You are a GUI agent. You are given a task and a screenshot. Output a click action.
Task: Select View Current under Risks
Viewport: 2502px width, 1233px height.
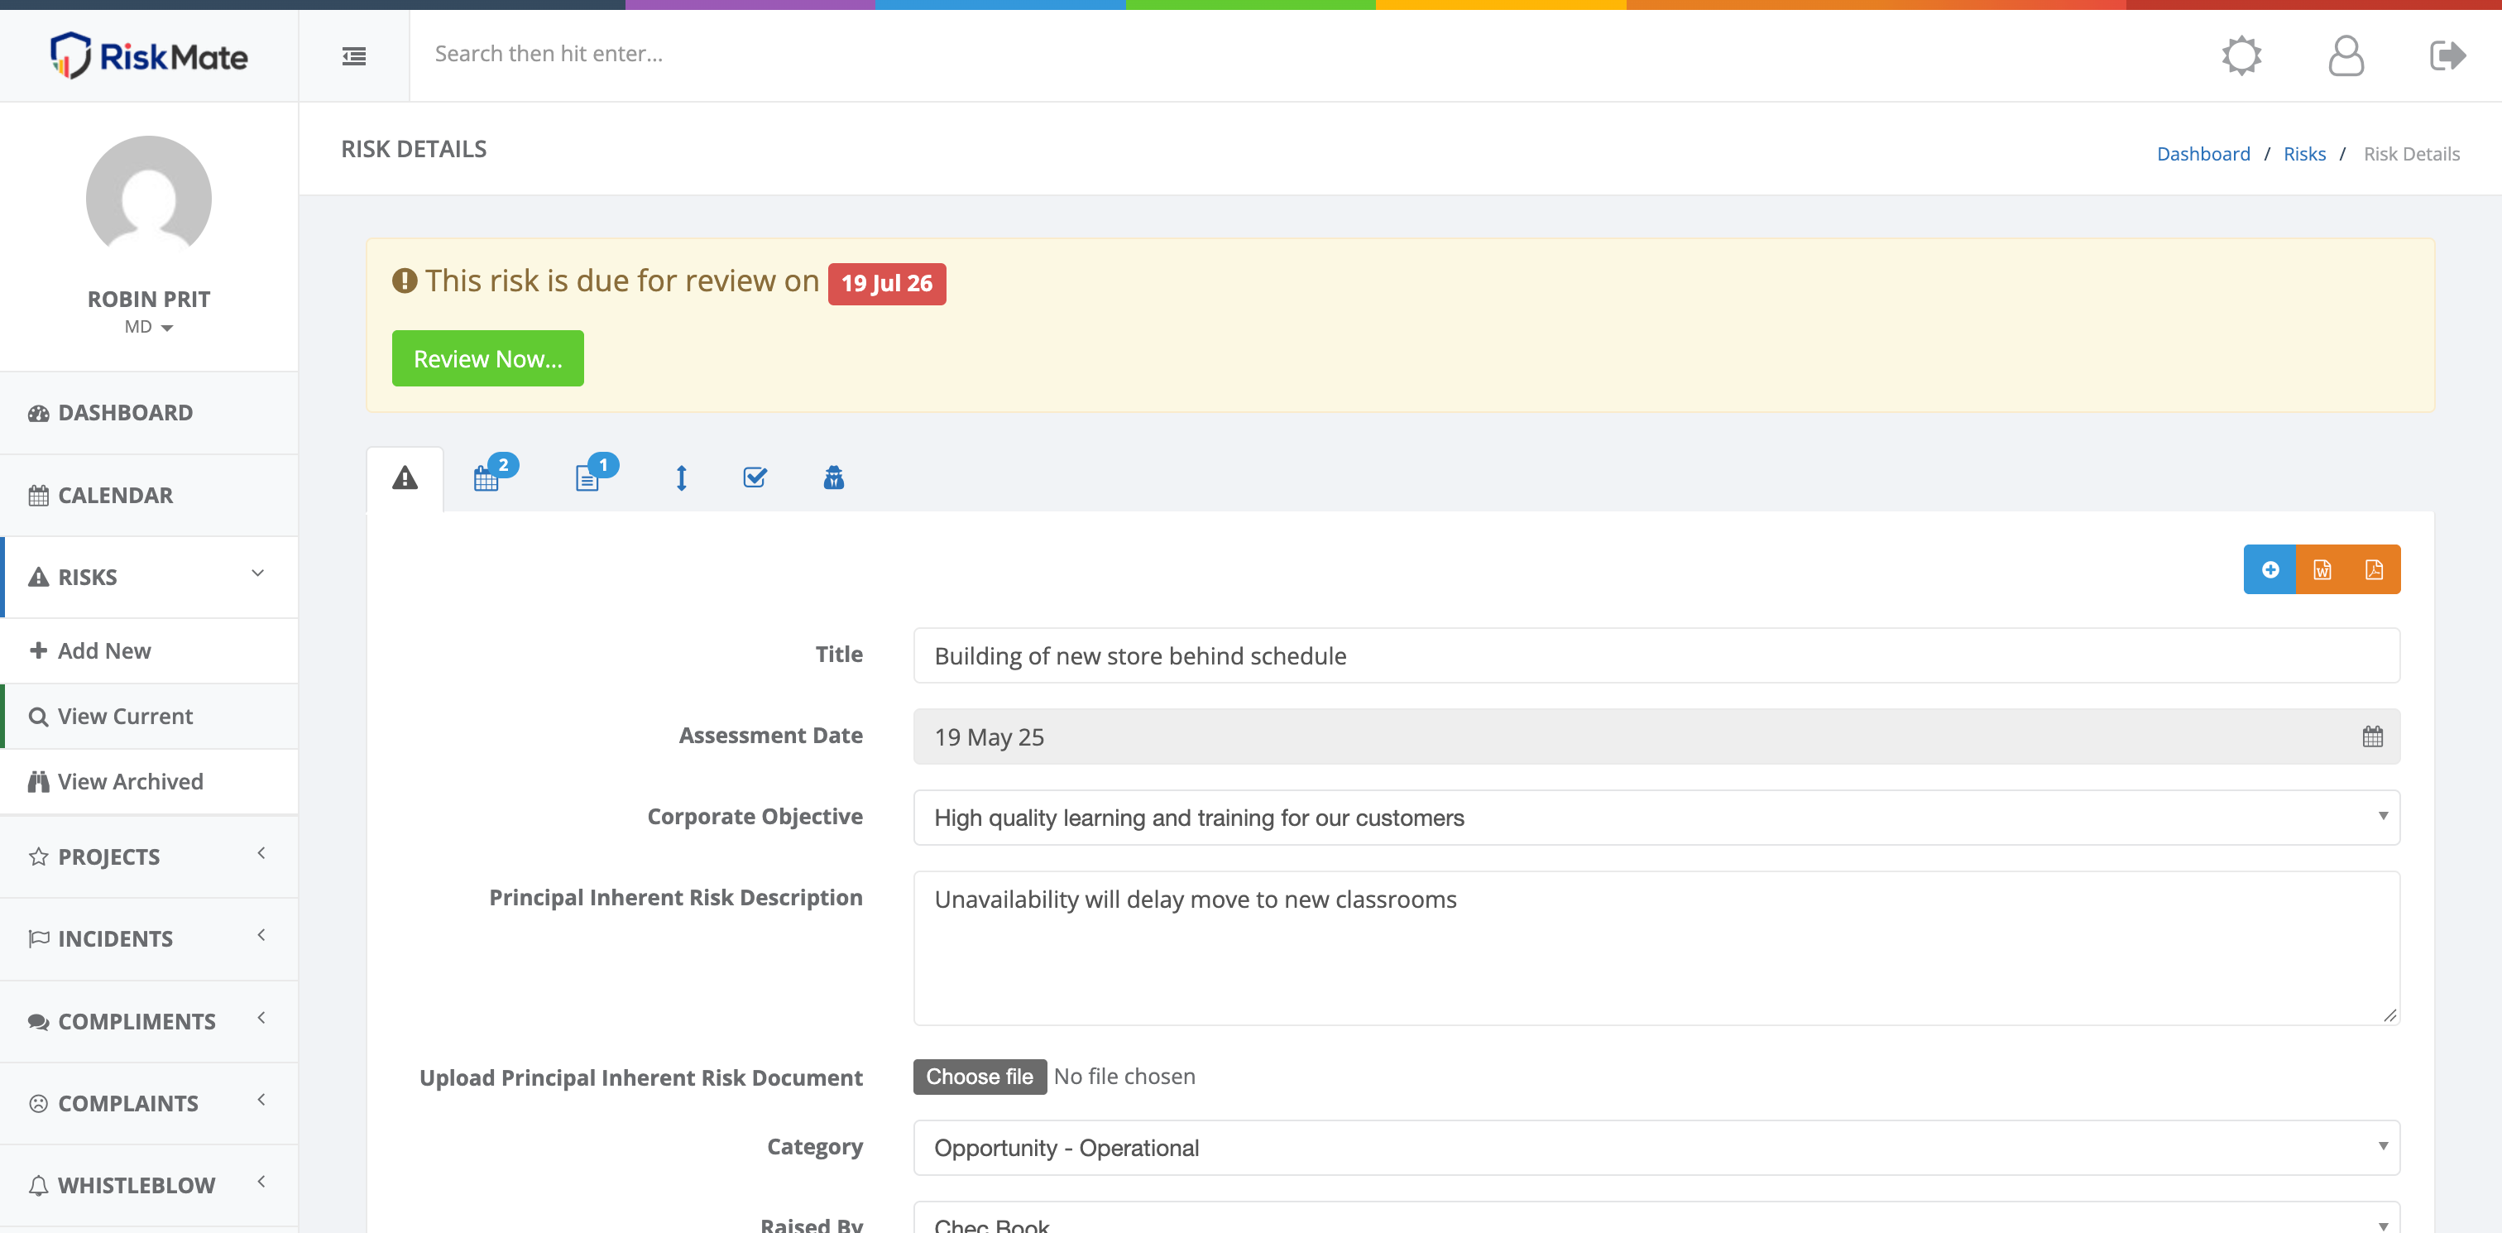(149, 716)
